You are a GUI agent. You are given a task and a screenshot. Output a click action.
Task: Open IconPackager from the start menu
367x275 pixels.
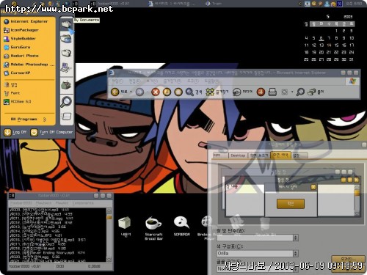coord(21,30)
